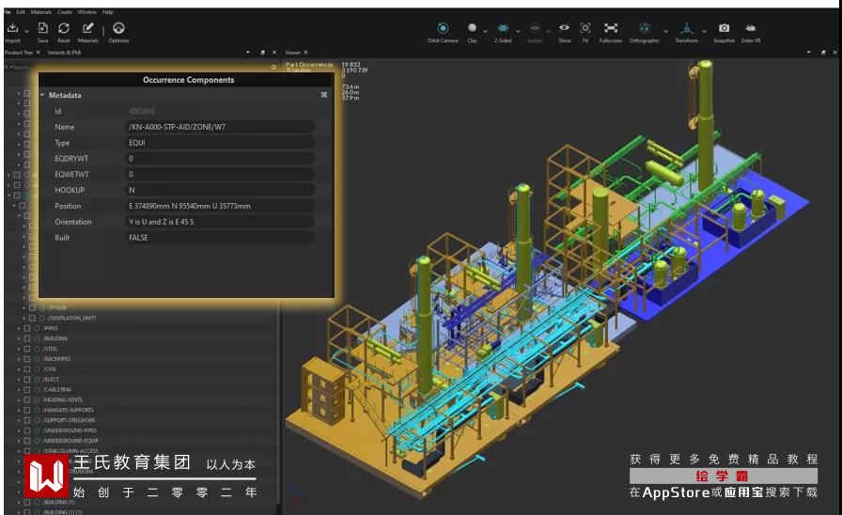Toggle the /UNDERGROUND-PIPES checkbox
This screenshot has height=515, width=842.
pyautogui.click(x=27, y=430)
